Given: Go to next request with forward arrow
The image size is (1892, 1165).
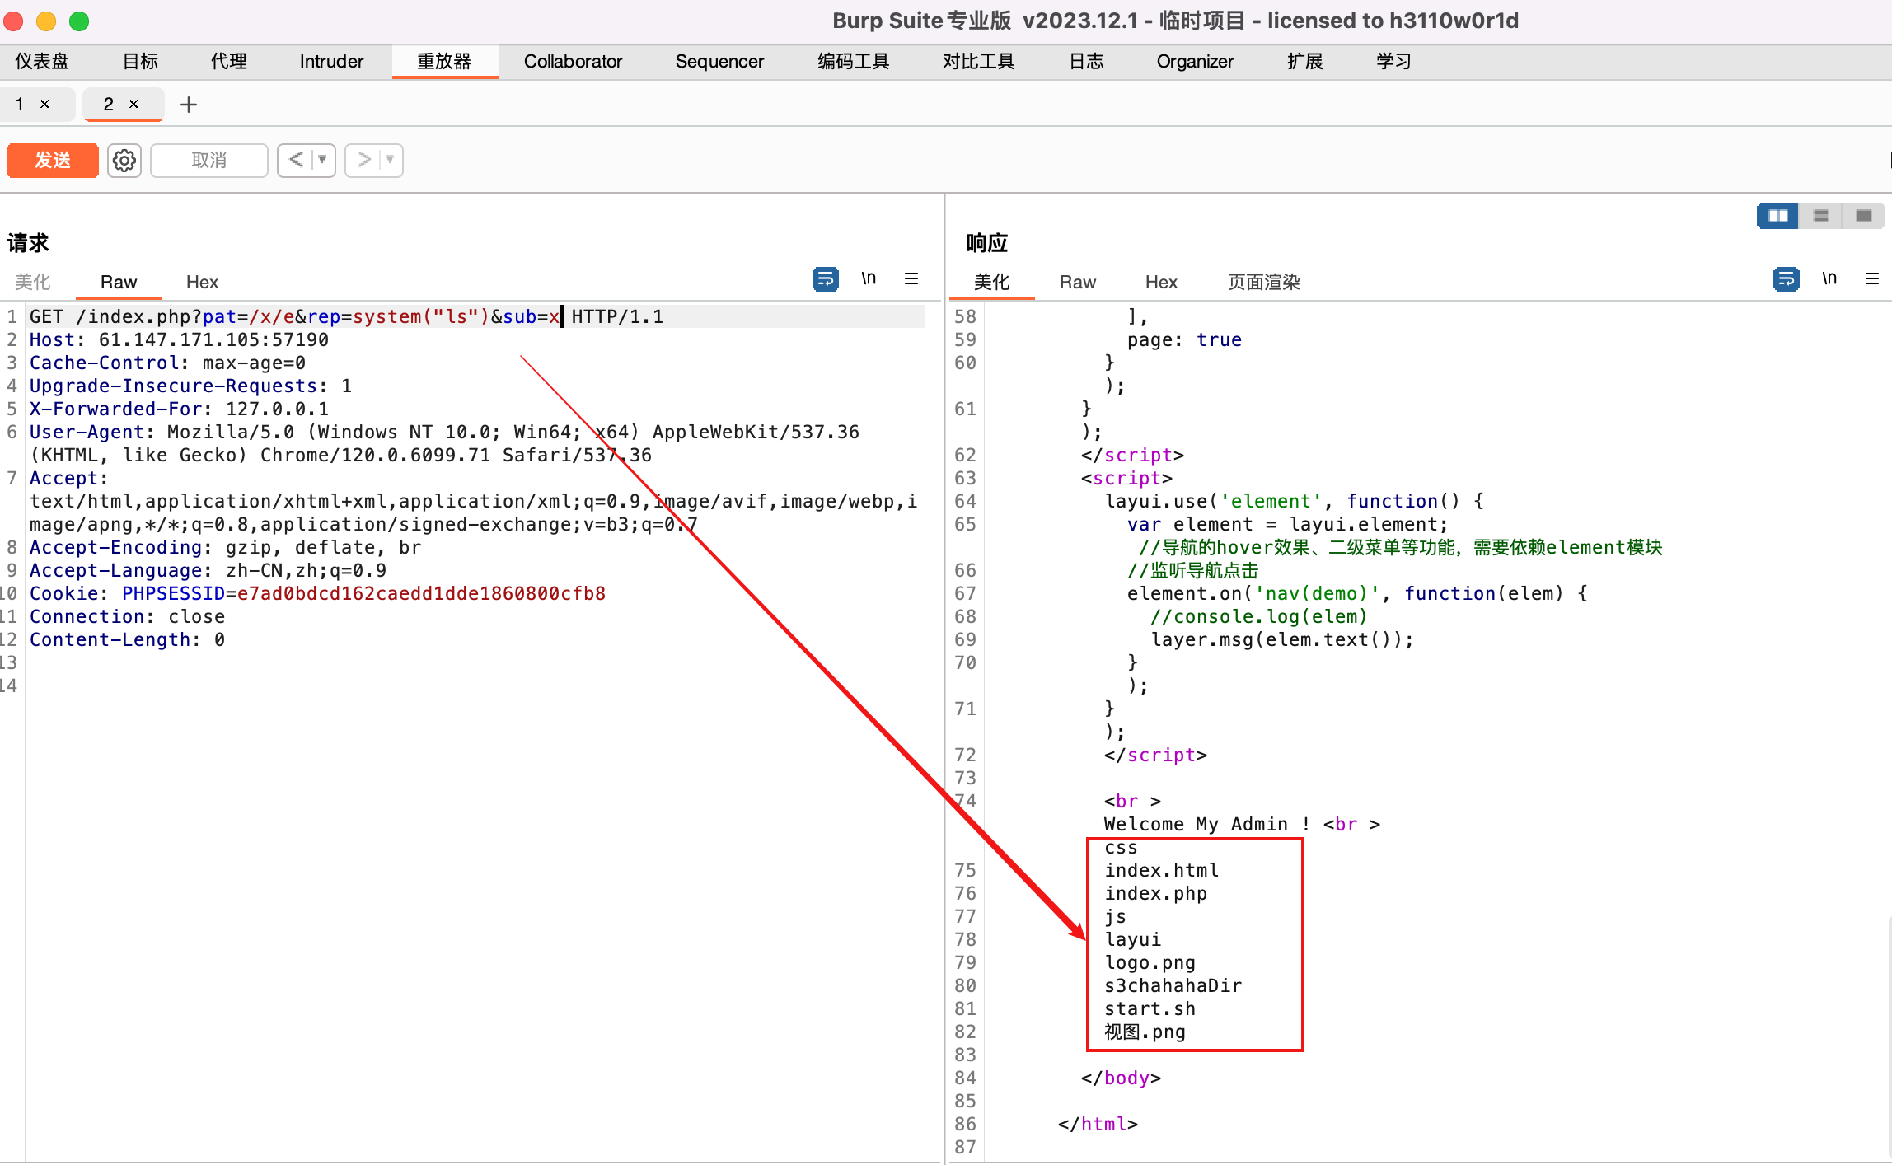Looking at the screenshot, I should pyautogui.click(x=365, y=160).
